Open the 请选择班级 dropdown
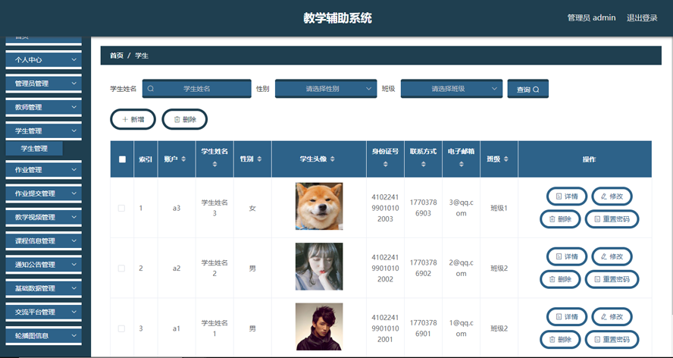Viewport: 673px width, 358px height. point(452,89)
